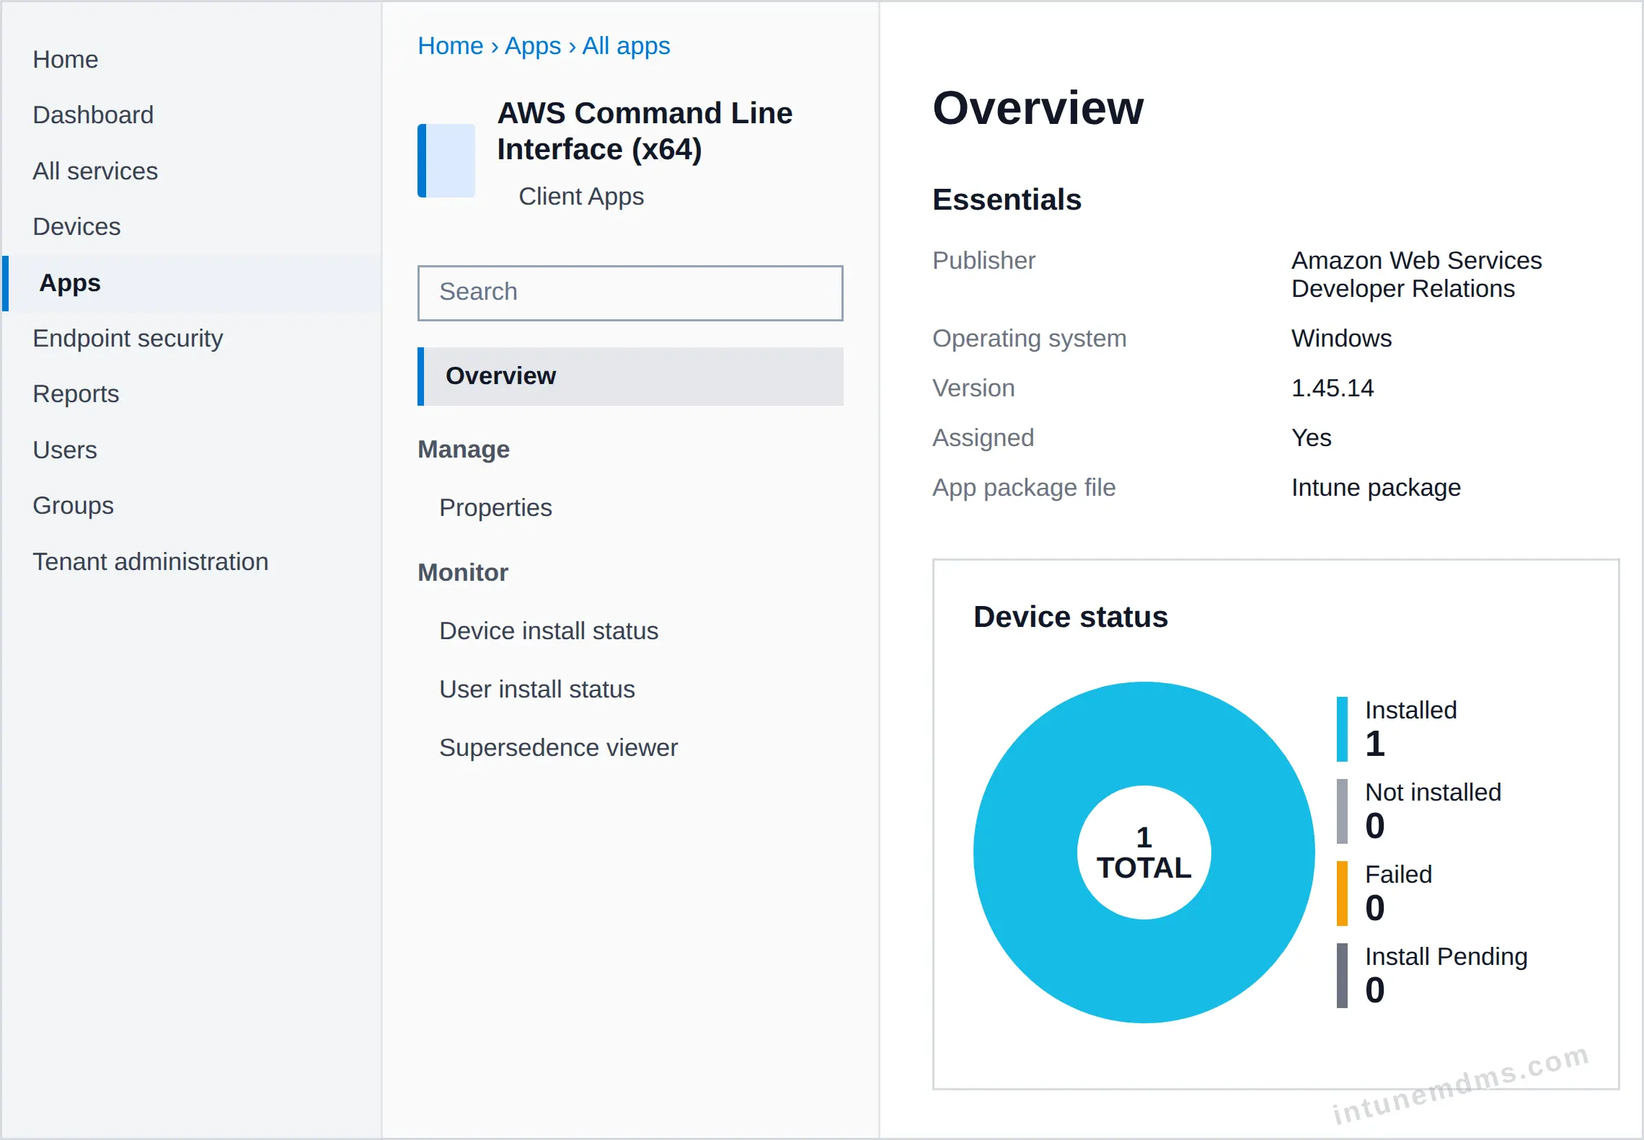Screen dimensions: 1644x1140
Task: Click 'Amazon Web Services Developer Relations' publisher value
Action: coord(1416,274)
